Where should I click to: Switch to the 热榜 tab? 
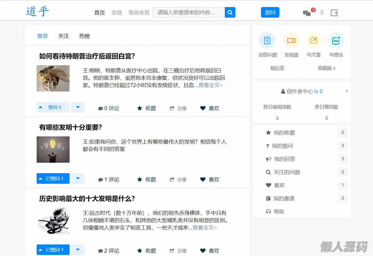84,36
